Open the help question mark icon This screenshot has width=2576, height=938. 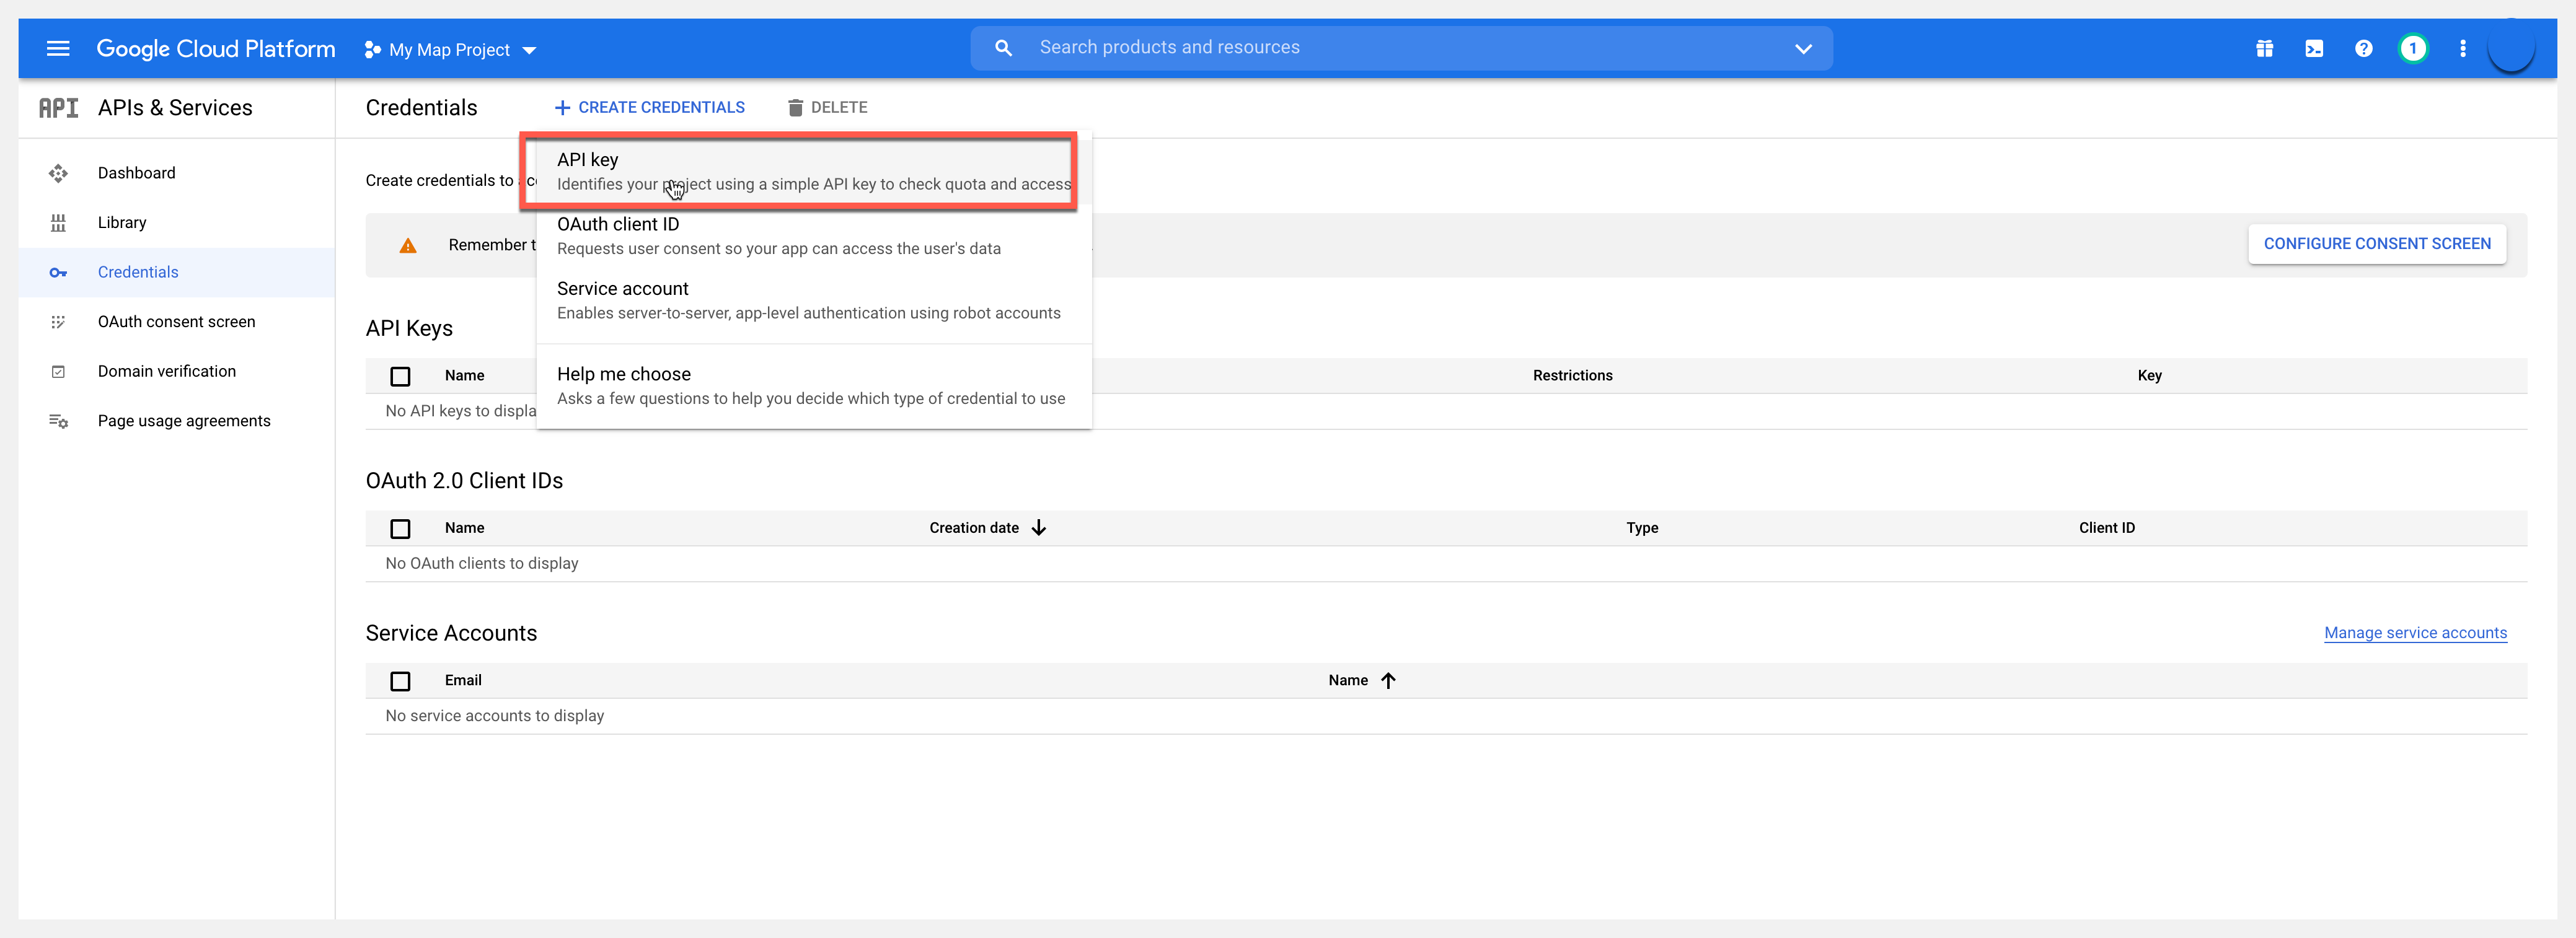(2363, 48)
